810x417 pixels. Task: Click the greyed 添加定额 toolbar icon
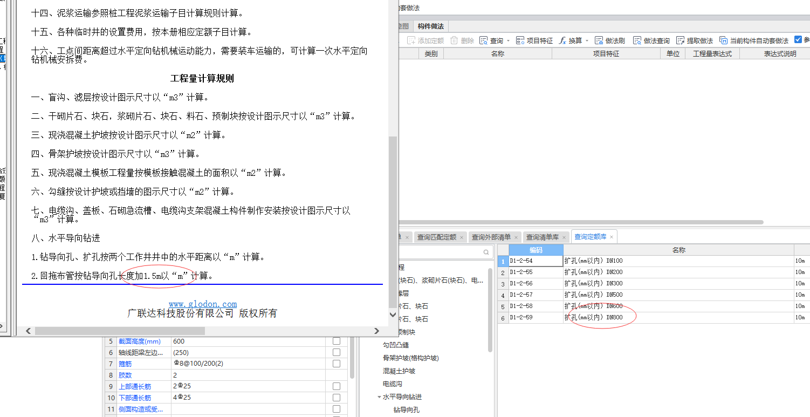411,40
